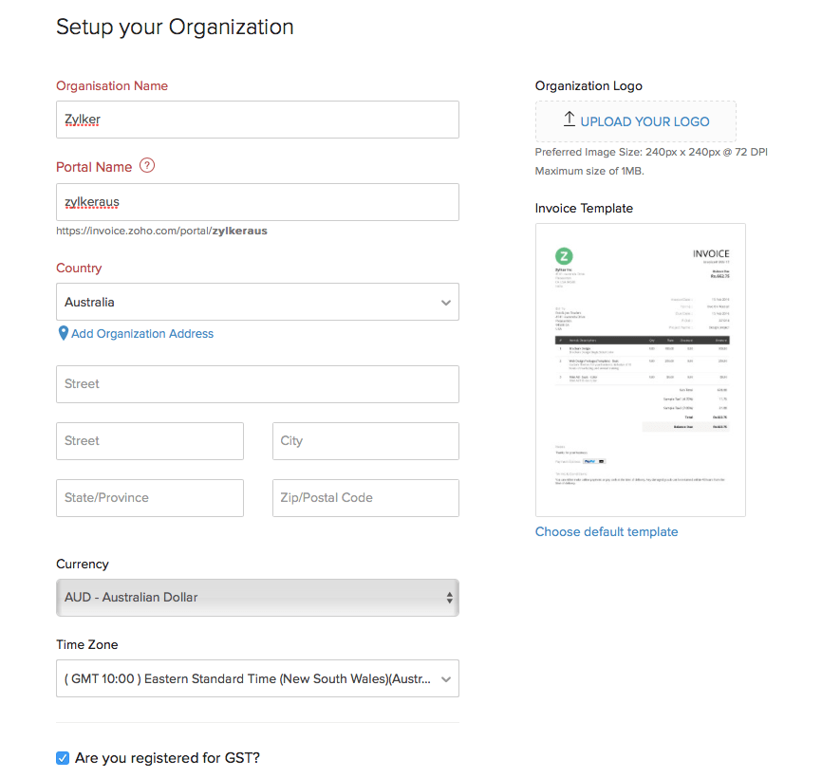Open the Currency dropdown AUD - Australian Dollar
This screenshot has height=778, width=822.
tap(257, 598)
